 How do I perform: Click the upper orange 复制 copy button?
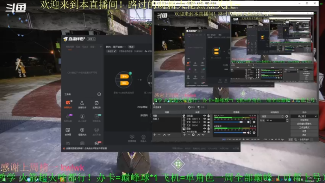(124, 76)
